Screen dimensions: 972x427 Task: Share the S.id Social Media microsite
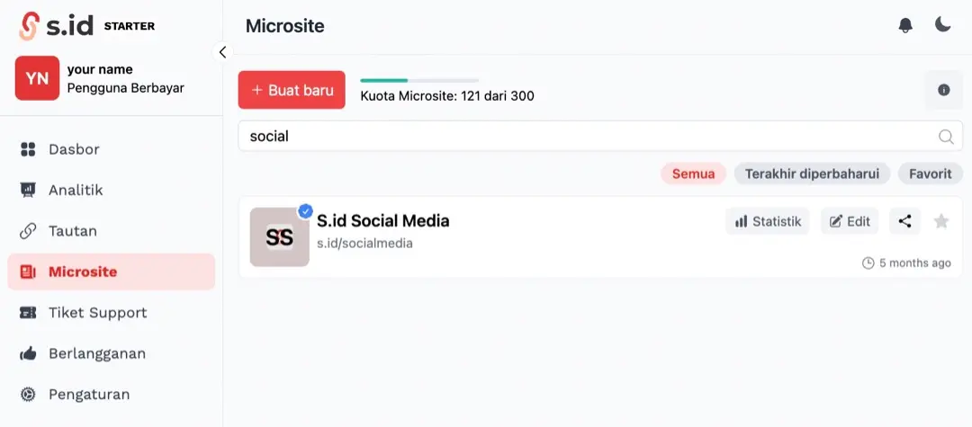(x=904, y=221)
